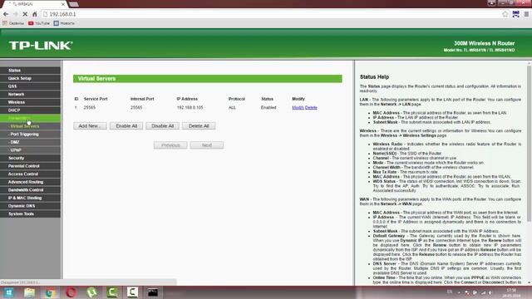Open Opera from the taskbar
532x299 pixels.
pyautogui.click(x=71, y=292)
